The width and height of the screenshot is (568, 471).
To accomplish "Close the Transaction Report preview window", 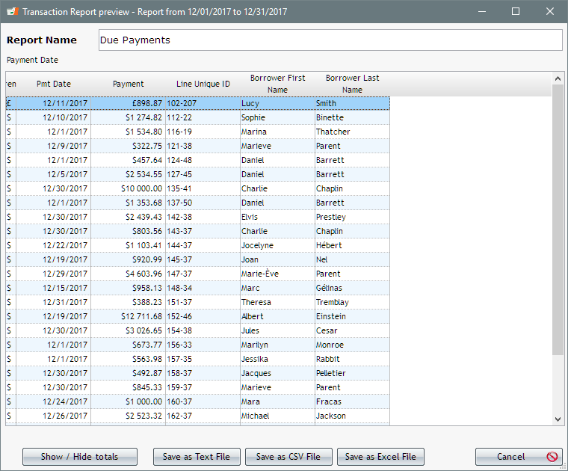I will click(550, 12).
